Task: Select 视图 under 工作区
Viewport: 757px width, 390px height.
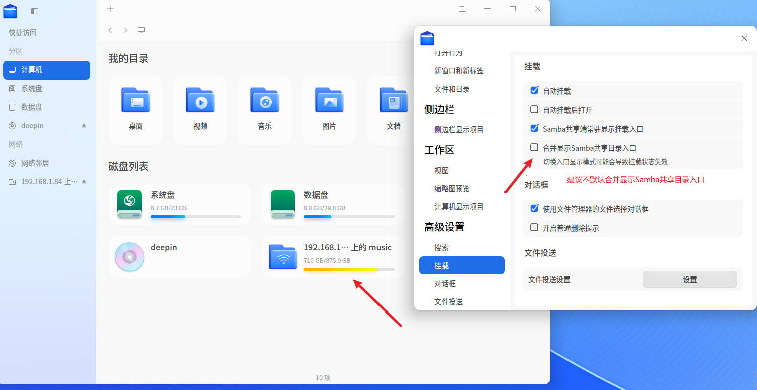Action: pyautogui.click(x=441, y=171)
